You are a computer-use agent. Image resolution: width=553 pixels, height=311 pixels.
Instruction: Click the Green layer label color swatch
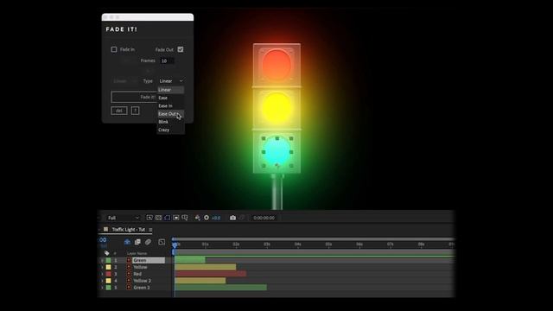click(x=108, y=260)
